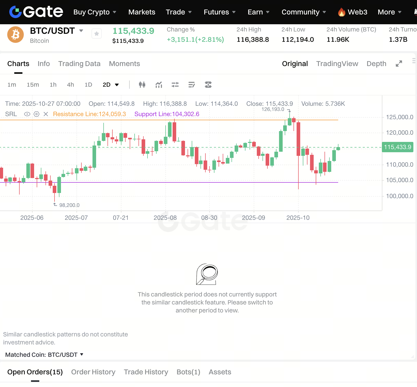417x387 pixels.
Task: Expand the 2D timeframe dropdown
Action: coord(117,85)
